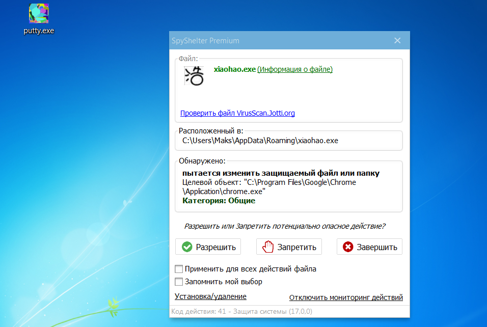
Task: Click the red hand Deny icon
Action: click(x=268, y=247)
